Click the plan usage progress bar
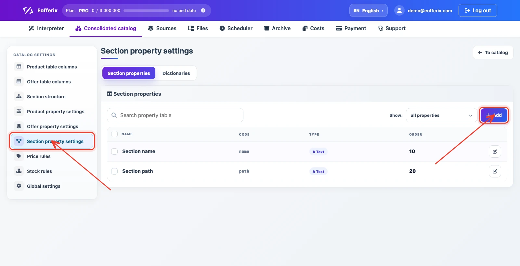This screenshot has width=520, height=266. coord(146,10)
